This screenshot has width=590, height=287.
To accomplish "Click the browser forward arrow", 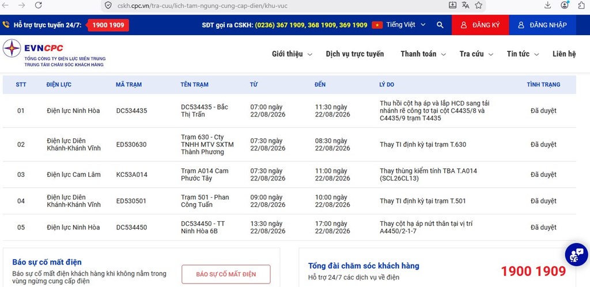I will [x=22, y=5].
